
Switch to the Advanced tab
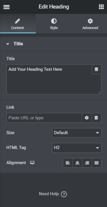click(x=90, y=24)
